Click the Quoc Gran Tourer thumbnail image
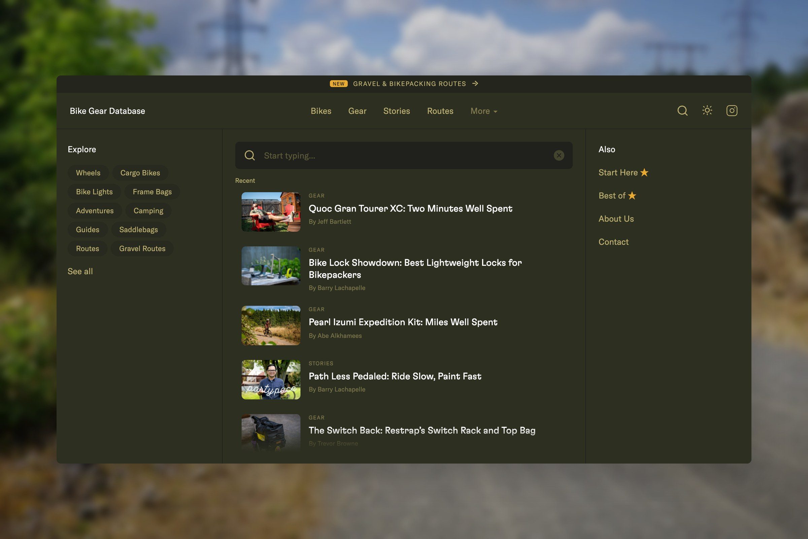 [271, 212]
